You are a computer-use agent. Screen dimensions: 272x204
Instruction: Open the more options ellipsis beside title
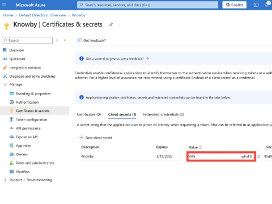point(120,24)
